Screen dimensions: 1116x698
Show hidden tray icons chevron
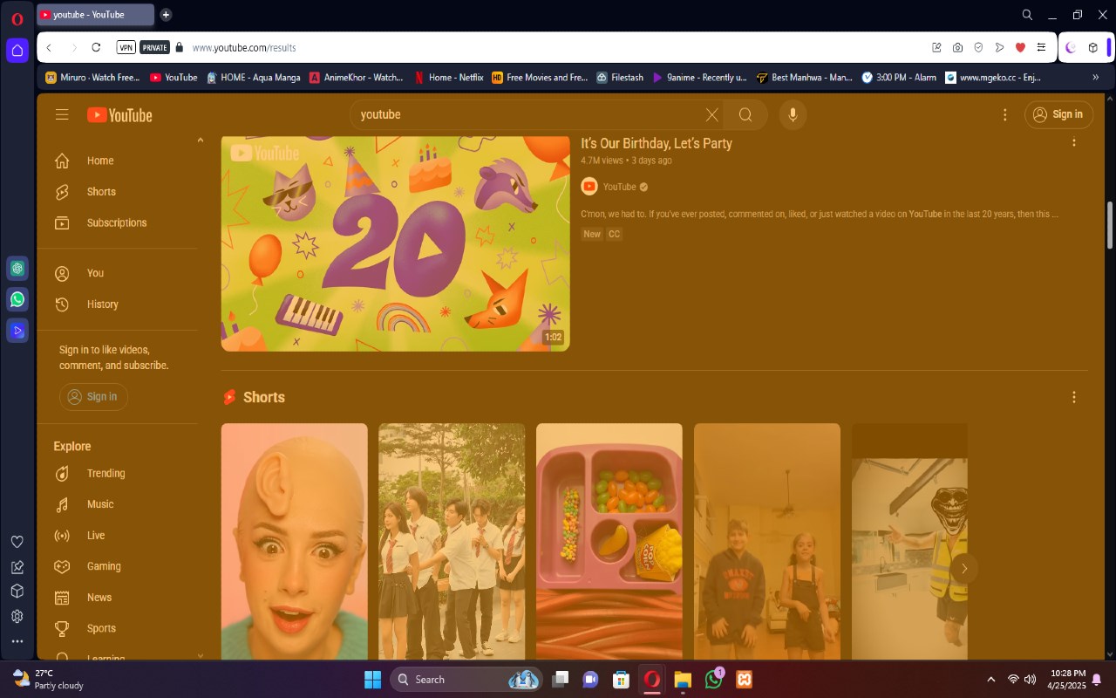click(x=990, y=680)
